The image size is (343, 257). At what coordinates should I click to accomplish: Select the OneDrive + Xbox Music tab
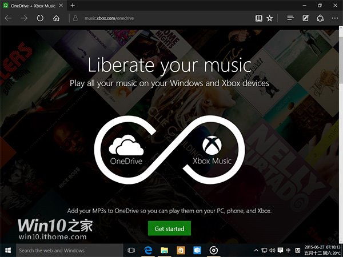(33, 6)
